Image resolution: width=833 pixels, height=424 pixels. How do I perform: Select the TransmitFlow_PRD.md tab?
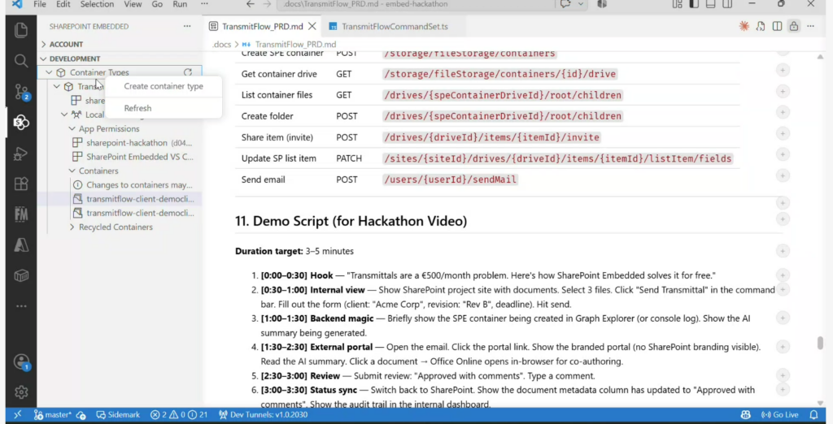pos(263,26)
